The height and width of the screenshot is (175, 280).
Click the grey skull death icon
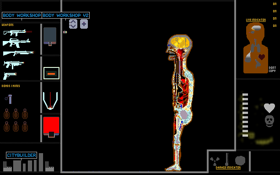[269, 121]
